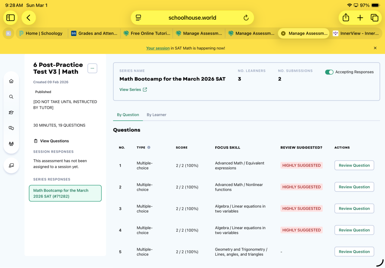Select the Home | Schoology browser tab
This screenshot has height=268, width=385.
coord(42,33)
